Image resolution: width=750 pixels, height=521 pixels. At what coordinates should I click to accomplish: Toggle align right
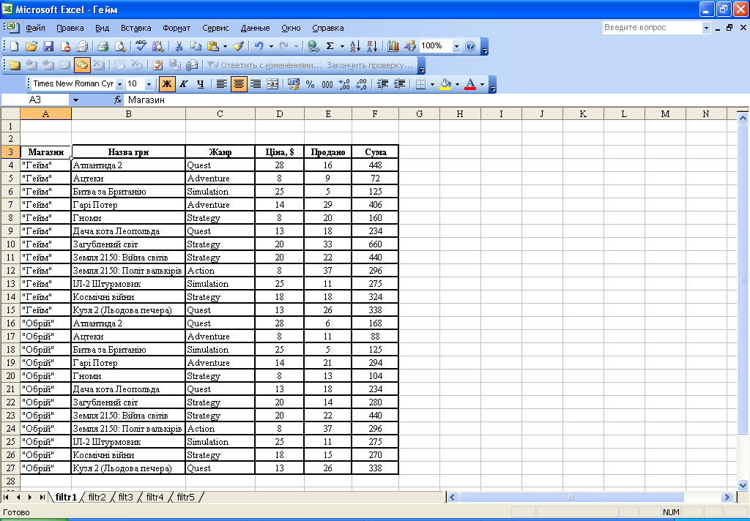pyautogui.click(x=256, y=84)
